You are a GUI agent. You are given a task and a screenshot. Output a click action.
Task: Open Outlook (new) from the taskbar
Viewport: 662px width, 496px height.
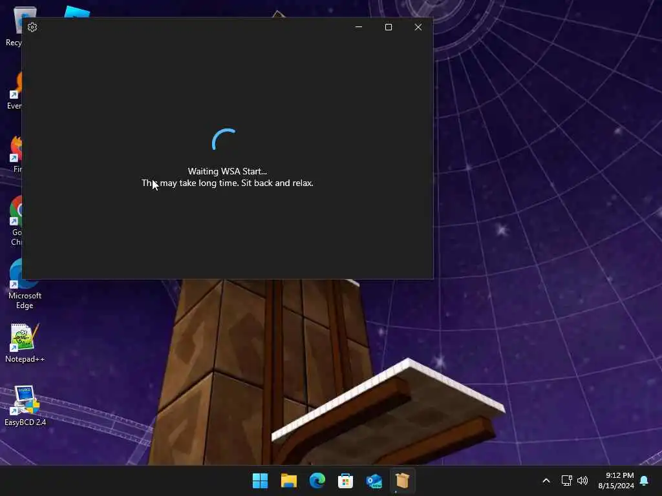coord(374,480)
